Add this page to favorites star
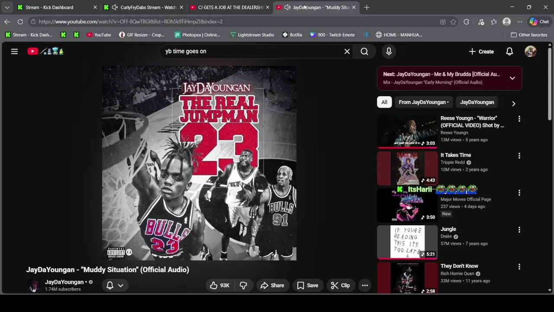 (453, 22)
